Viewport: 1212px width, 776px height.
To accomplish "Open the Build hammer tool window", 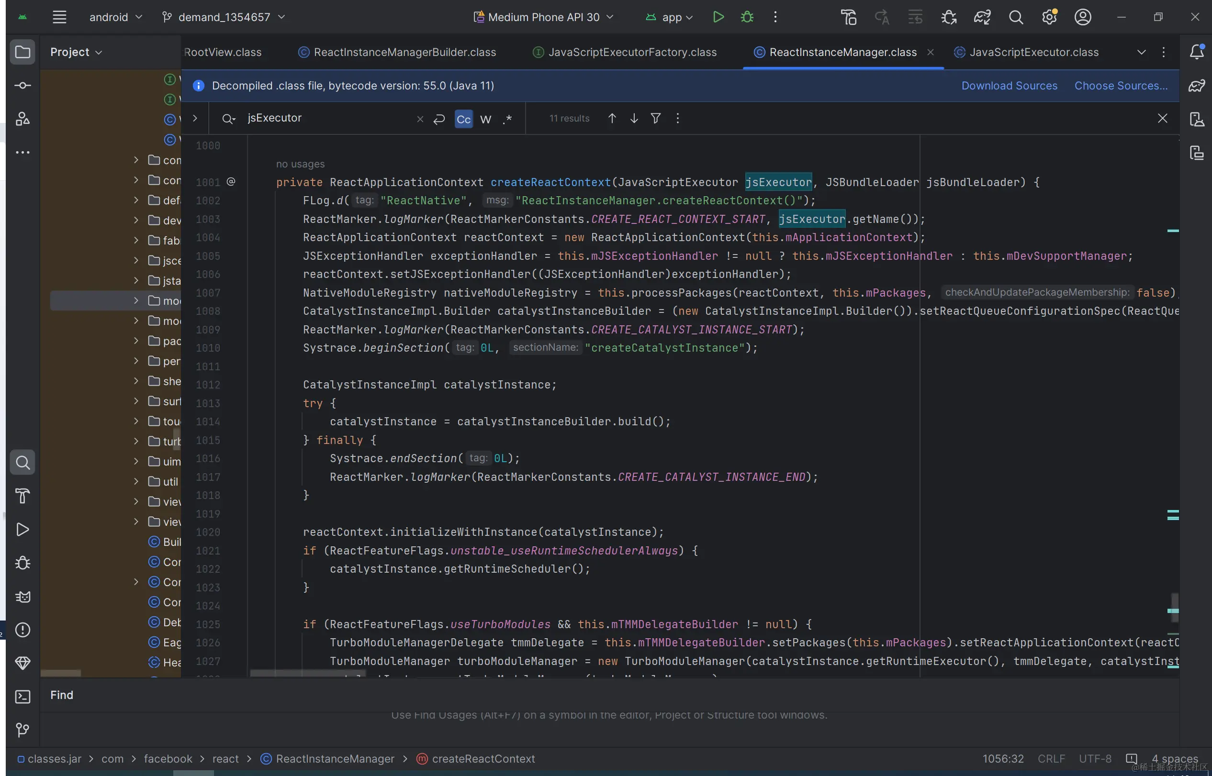I will pyautogui.click(x=22, y=496).
